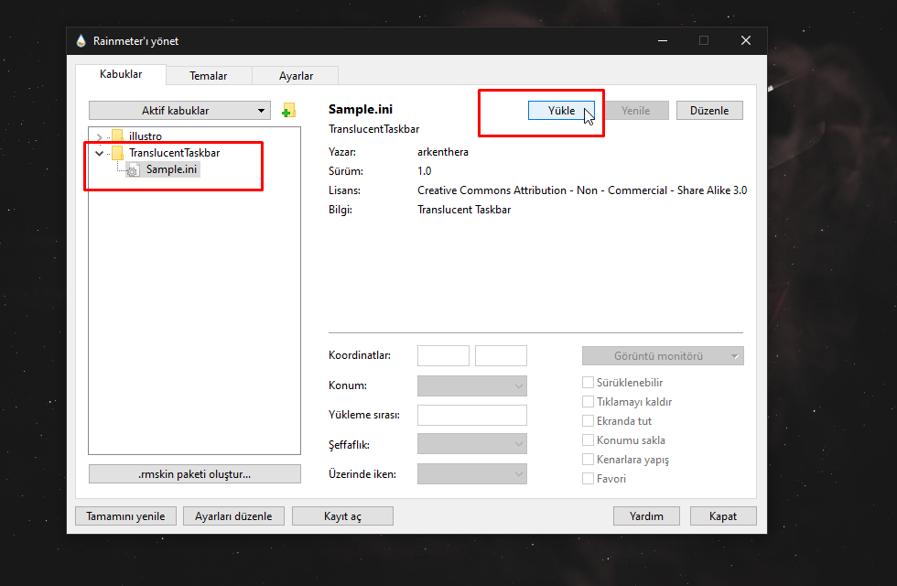Check the Favori checkbox

coord(588,478)
